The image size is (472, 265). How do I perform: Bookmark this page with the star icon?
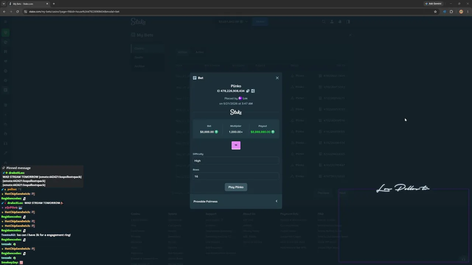[435, 11]
